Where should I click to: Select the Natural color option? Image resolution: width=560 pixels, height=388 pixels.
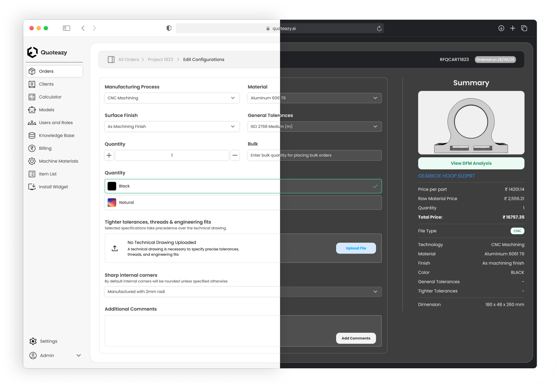click(243, 203)
